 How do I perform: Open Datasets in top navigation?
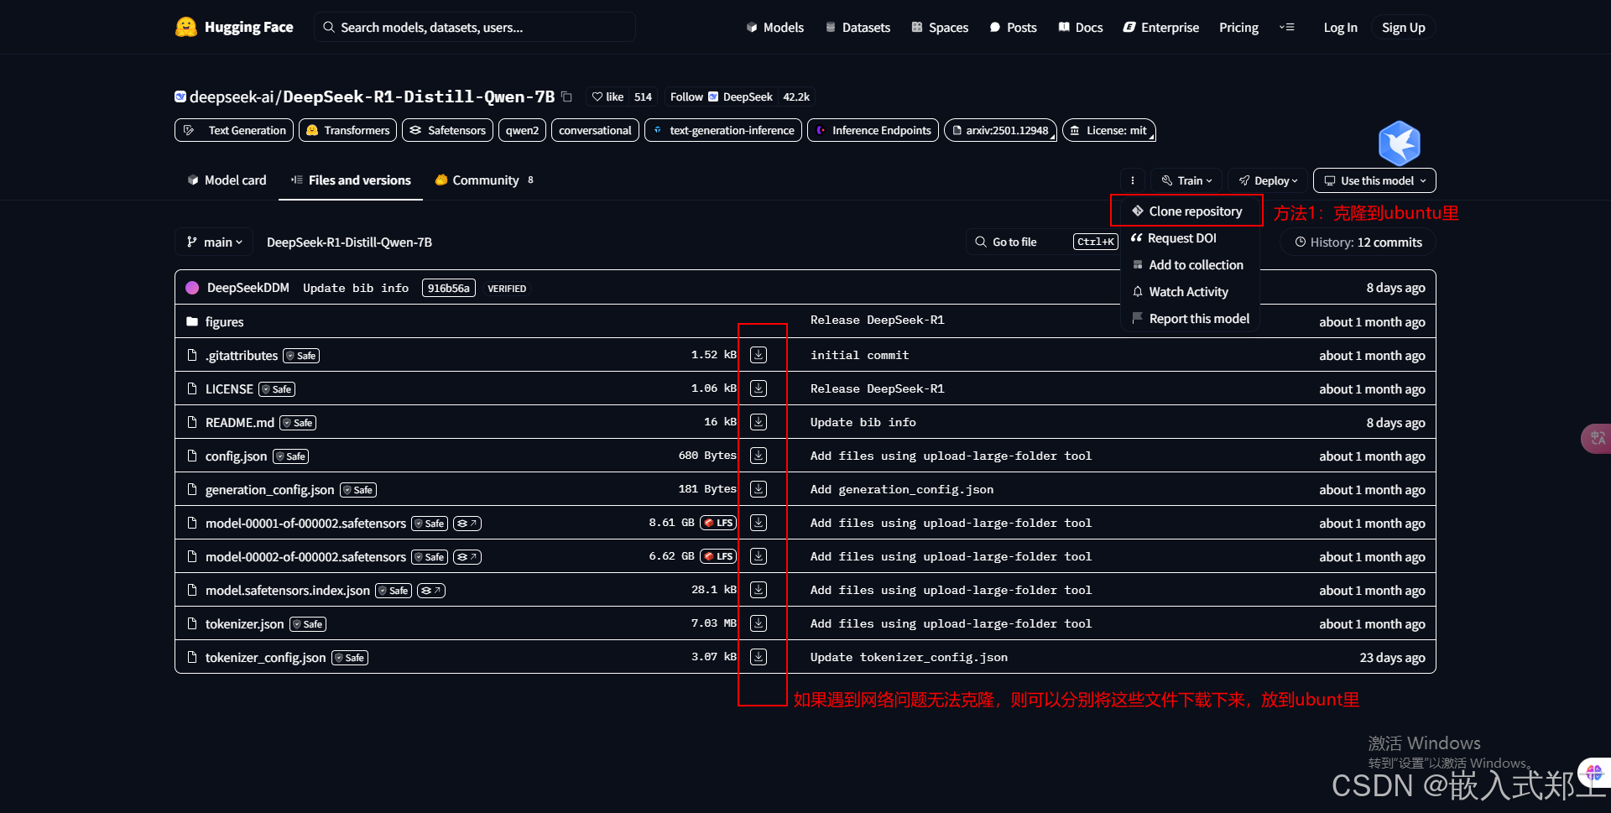tap(858, 27)
